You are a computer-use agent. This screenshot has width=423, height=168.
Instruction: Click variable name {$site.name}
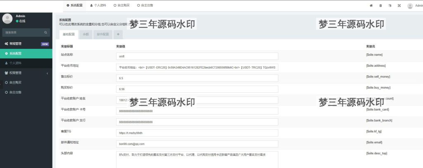[374, 55]
